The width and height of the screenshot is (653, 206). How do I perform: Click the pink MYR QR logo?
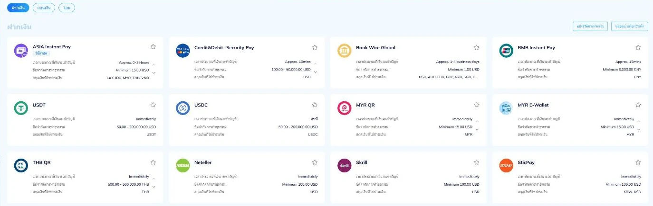click(345, 108)
